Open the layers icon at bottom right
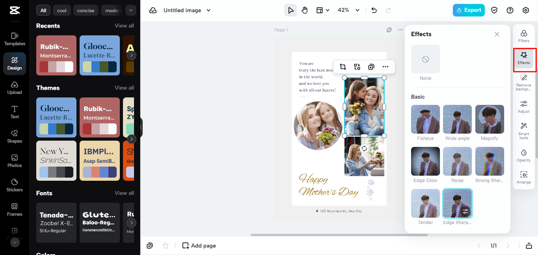 (529, 246)
